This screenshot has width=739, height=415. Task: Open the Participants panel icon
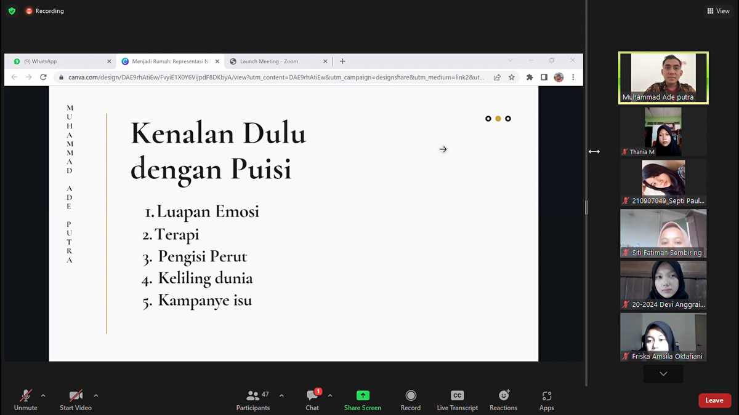pyautogui.click(x=252, y=396)
